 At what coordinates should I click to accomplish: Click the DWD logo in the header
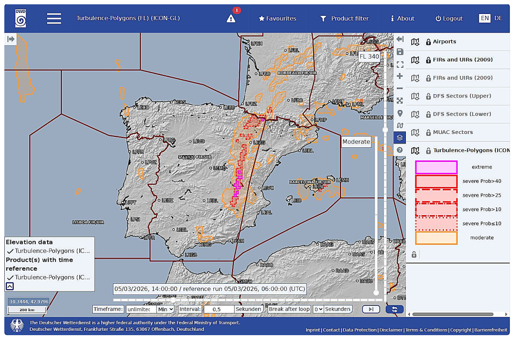tap(21, 18)
